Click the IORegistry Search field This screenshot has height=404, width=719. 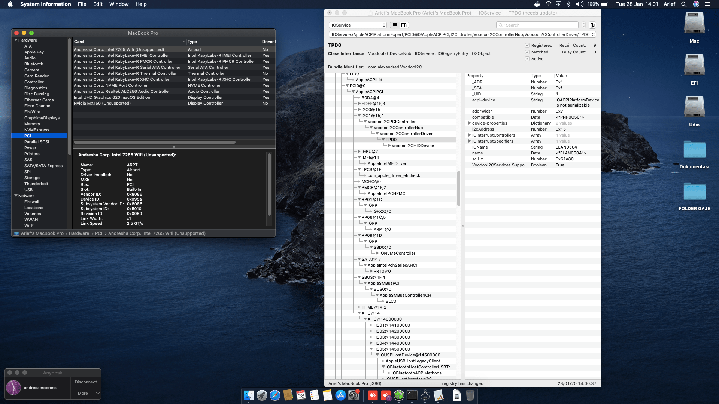point(537,25)
